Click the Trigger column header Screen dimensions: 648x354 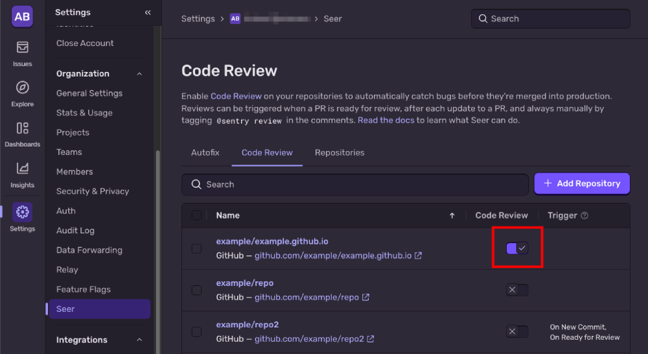point(562,215)
